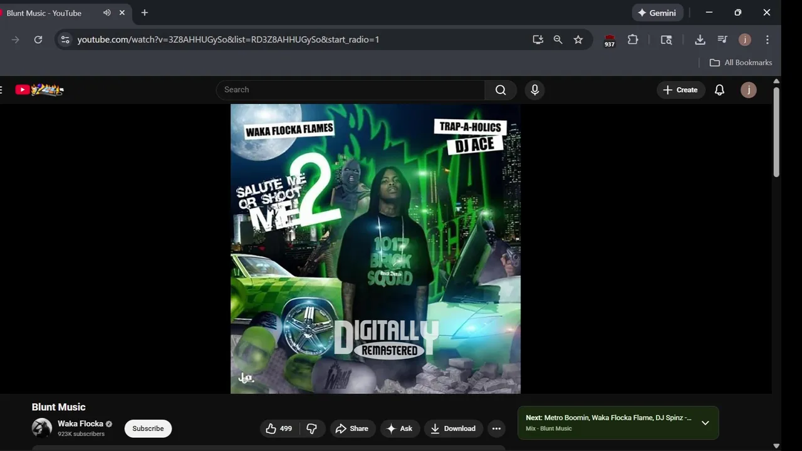The height and width of the screenshot is (451, 802).
Task: Click the YouTube search field
Action: click(x=351, y=90)
